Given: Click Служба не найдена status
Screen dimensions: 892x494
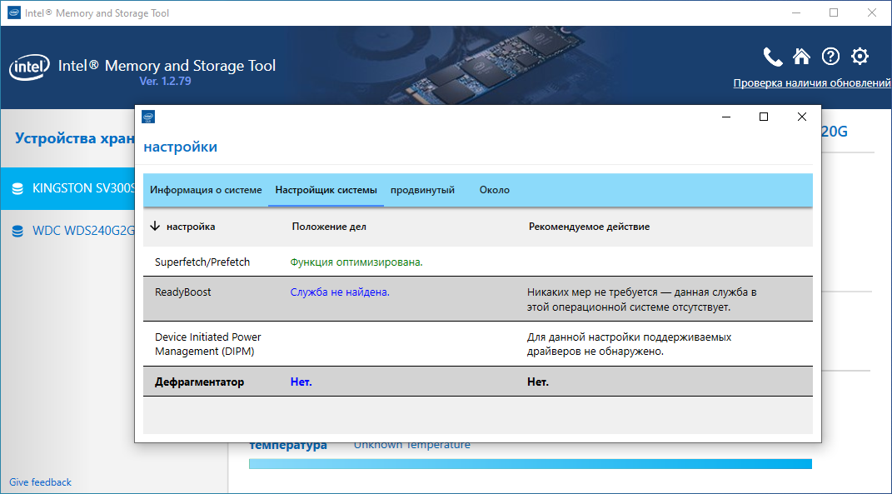Looking at the screenshot, I should (x=340, y=292).
